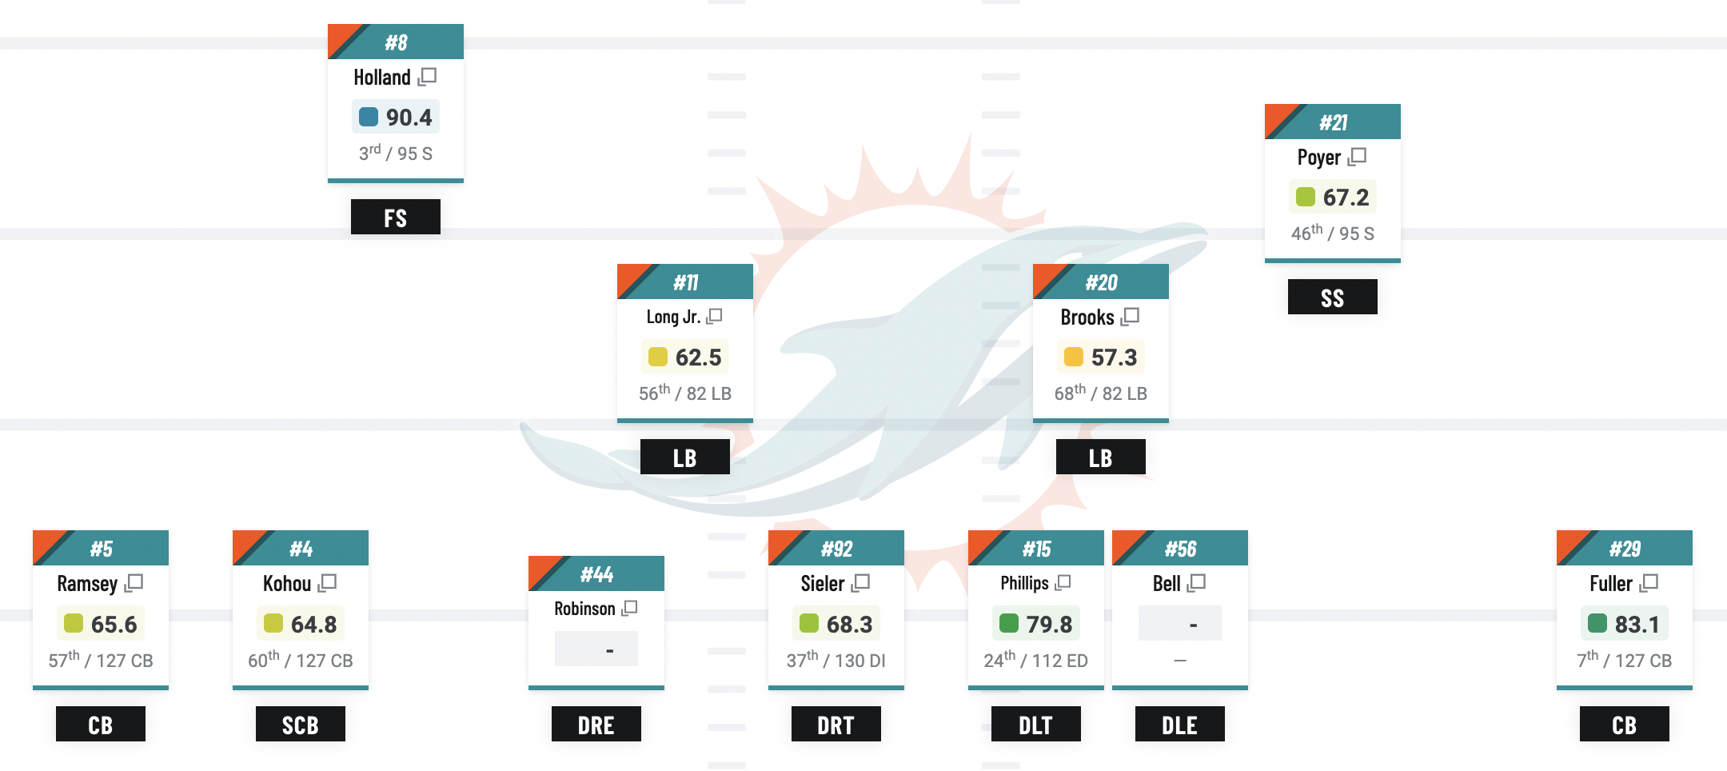Open the popup icon next to Holland
This screenshot has width=1727, height=771.
[x=428, y=77]
